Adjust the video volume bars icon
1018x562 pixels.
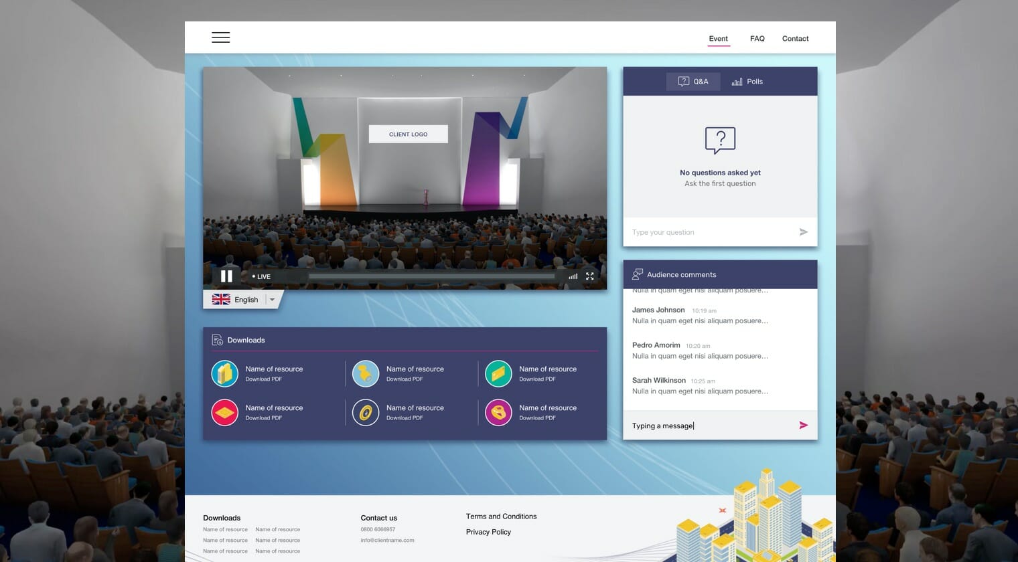(x=573, y=276)
